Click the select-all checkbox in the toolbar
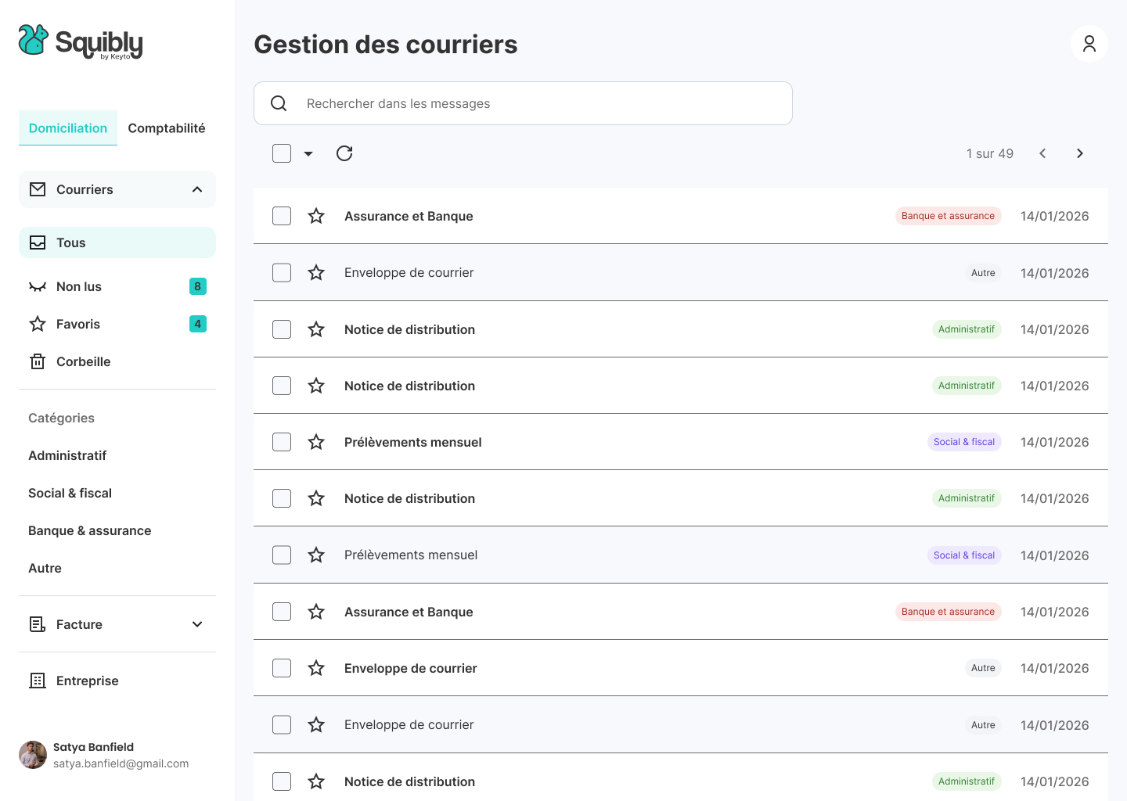Image resolution: width=1127 pixels, height=801 pixels. 281,153
